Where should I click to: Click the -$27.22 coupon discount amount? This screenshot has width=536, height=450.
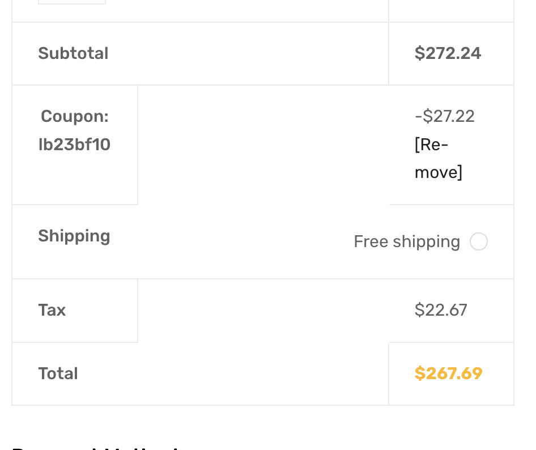(445, 116)
